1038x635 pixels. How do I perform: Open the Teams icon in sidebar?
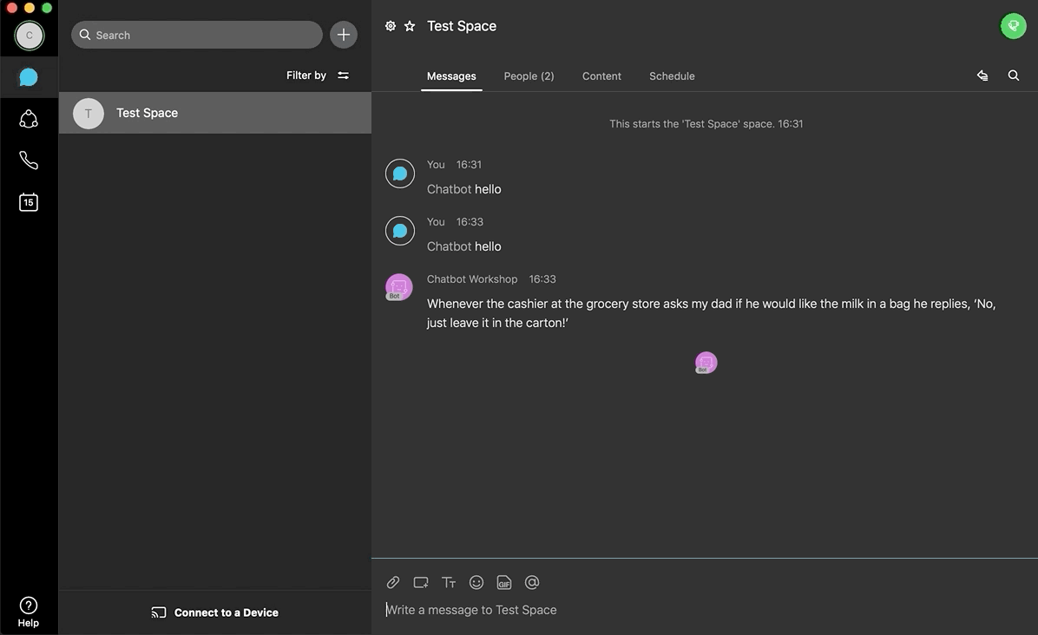pos(29,119)
